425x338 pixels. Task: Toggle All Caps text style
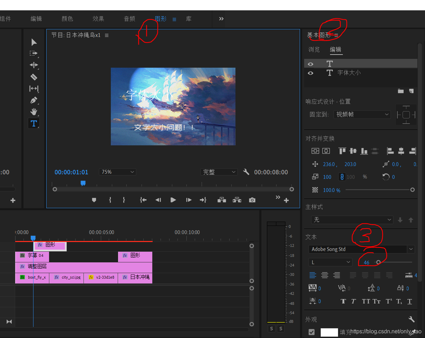[366, 301]
